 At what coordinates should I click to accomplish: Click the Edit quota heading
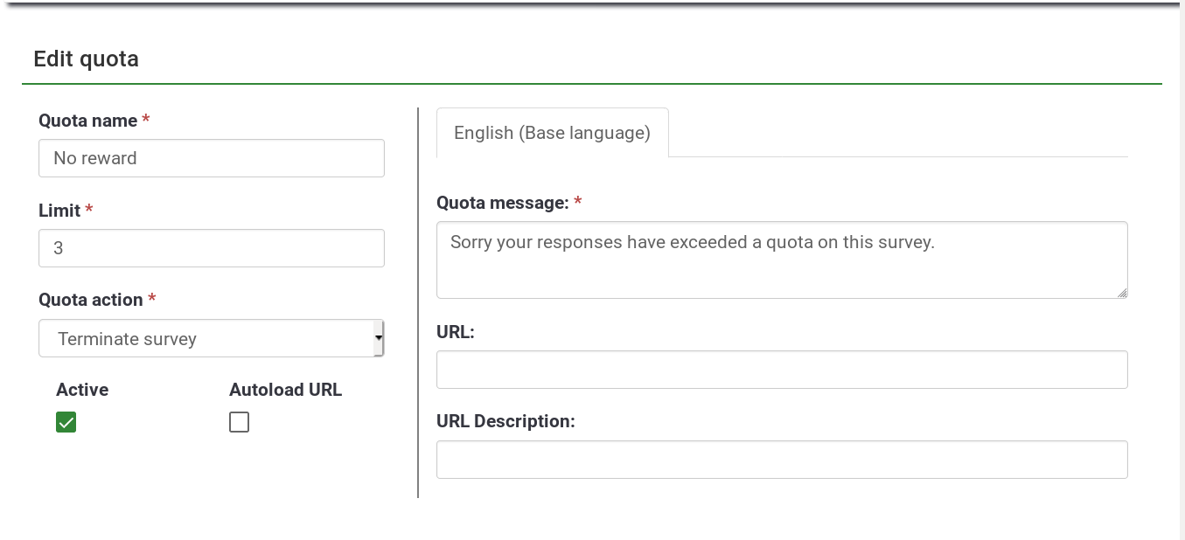(x=86, y=59)
